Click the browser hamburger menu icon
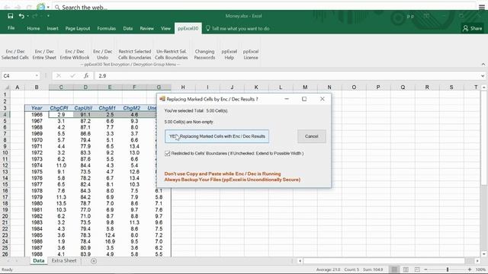Viewport: 488px width, 274px height. pos(481,7)
